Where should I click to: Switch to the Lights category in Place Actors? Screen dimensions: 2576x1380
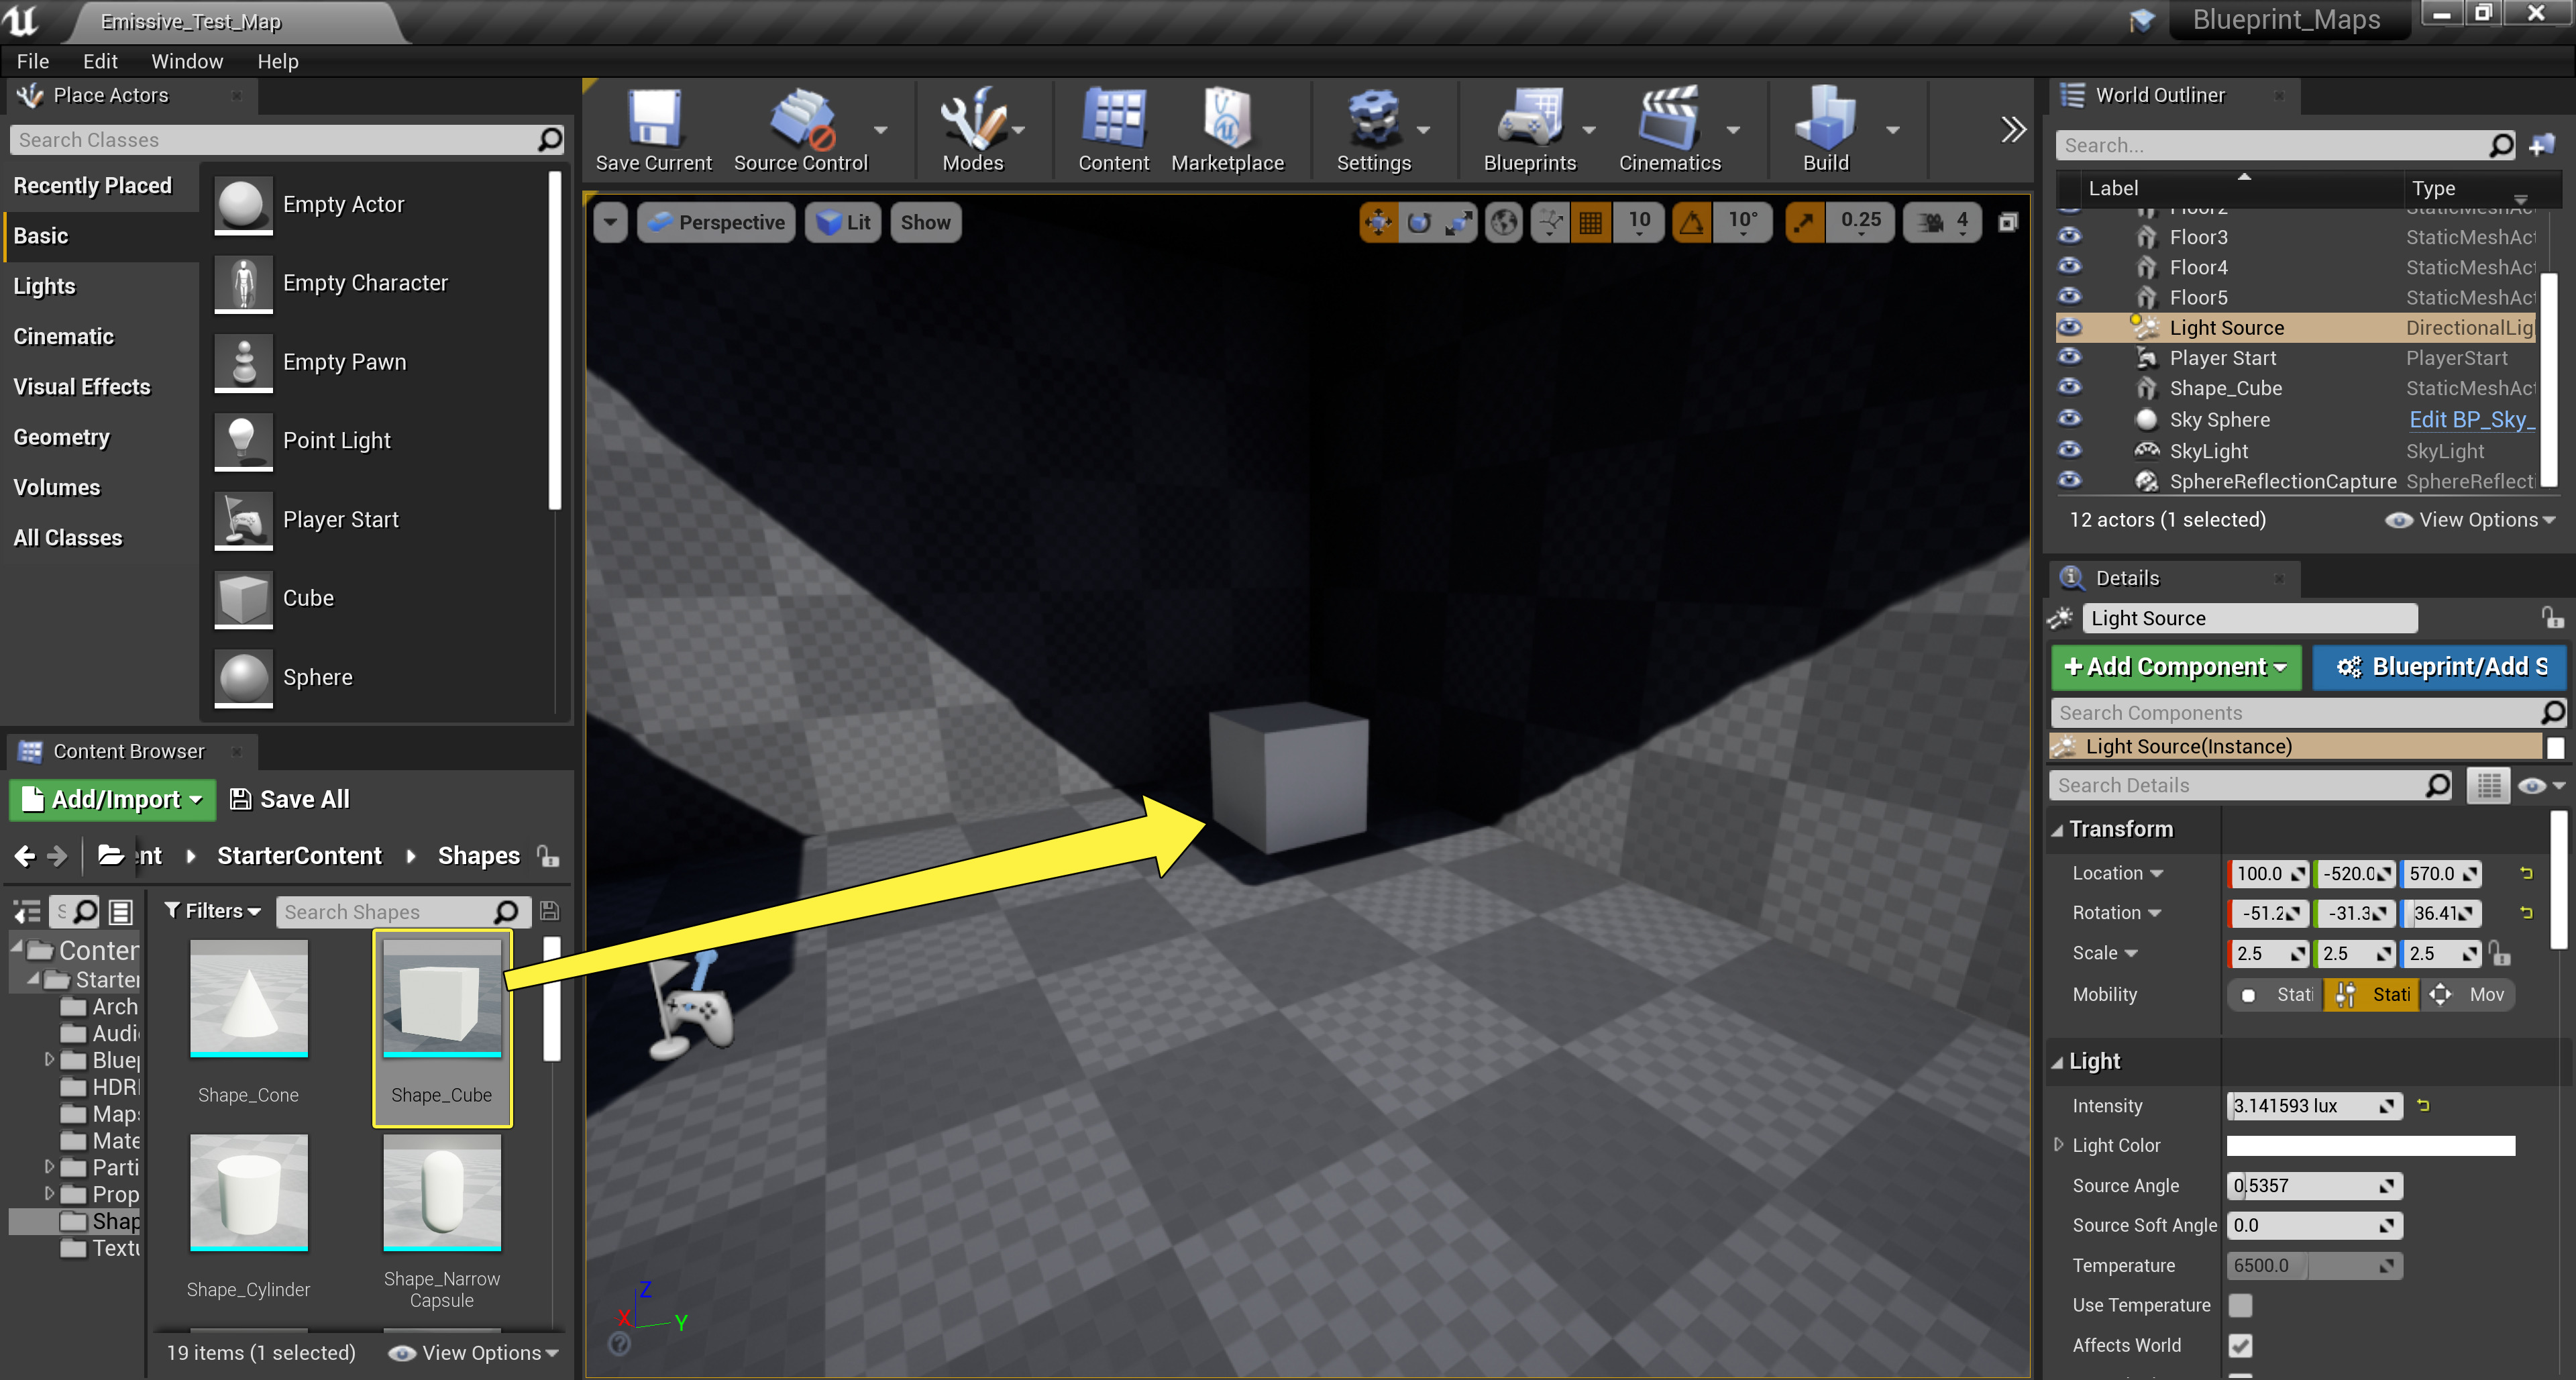[x=44, y=286]
